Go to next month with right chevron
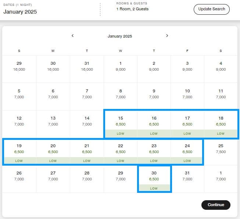 tap(167, 36)
